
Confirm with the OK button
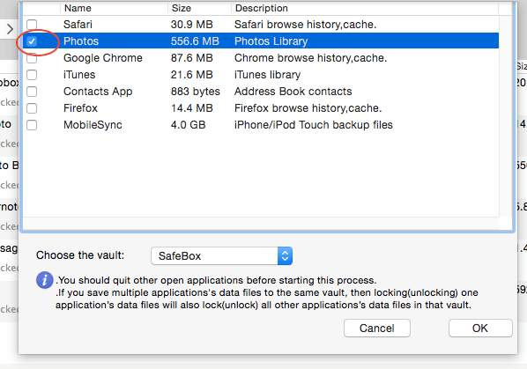tap(480, 328)
